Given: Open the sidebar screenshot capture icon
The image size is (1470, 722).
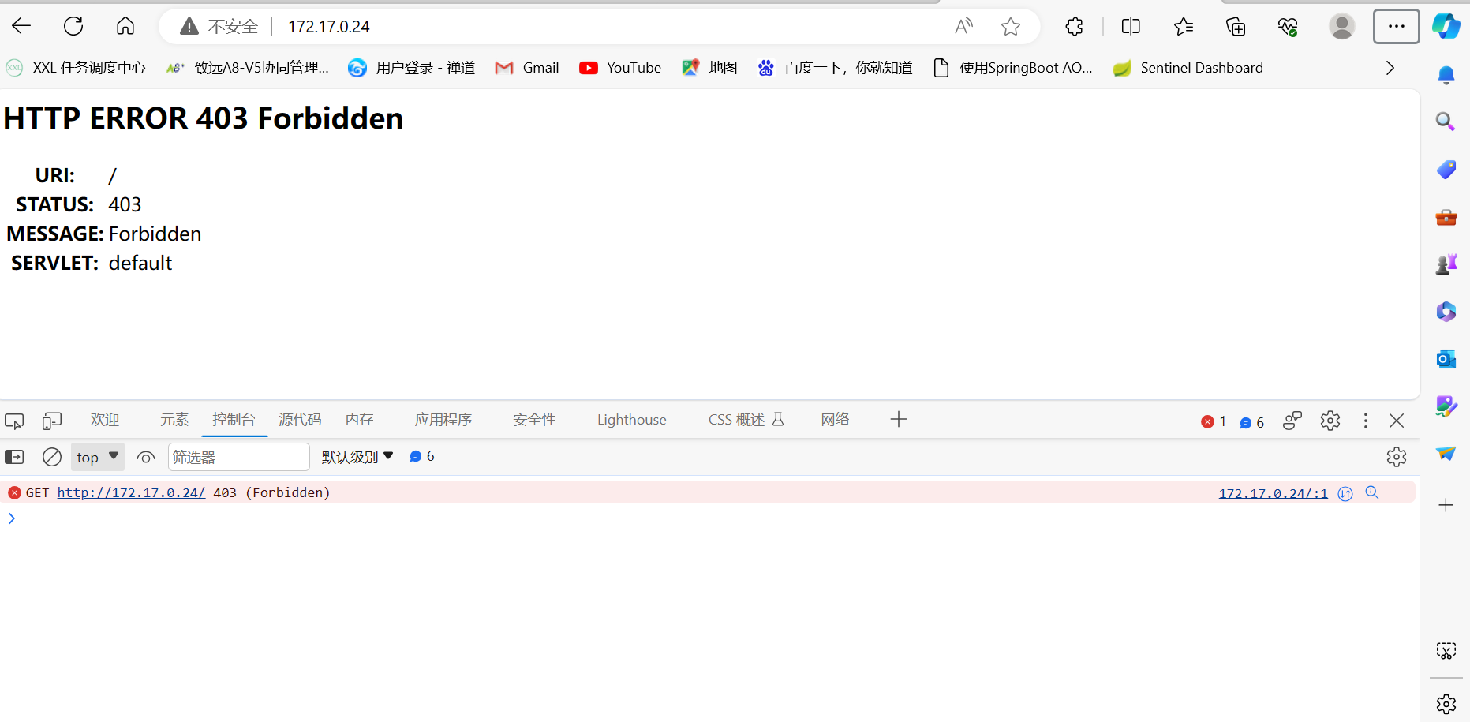Looking at the screenshot, I should tap(1446, 651).
